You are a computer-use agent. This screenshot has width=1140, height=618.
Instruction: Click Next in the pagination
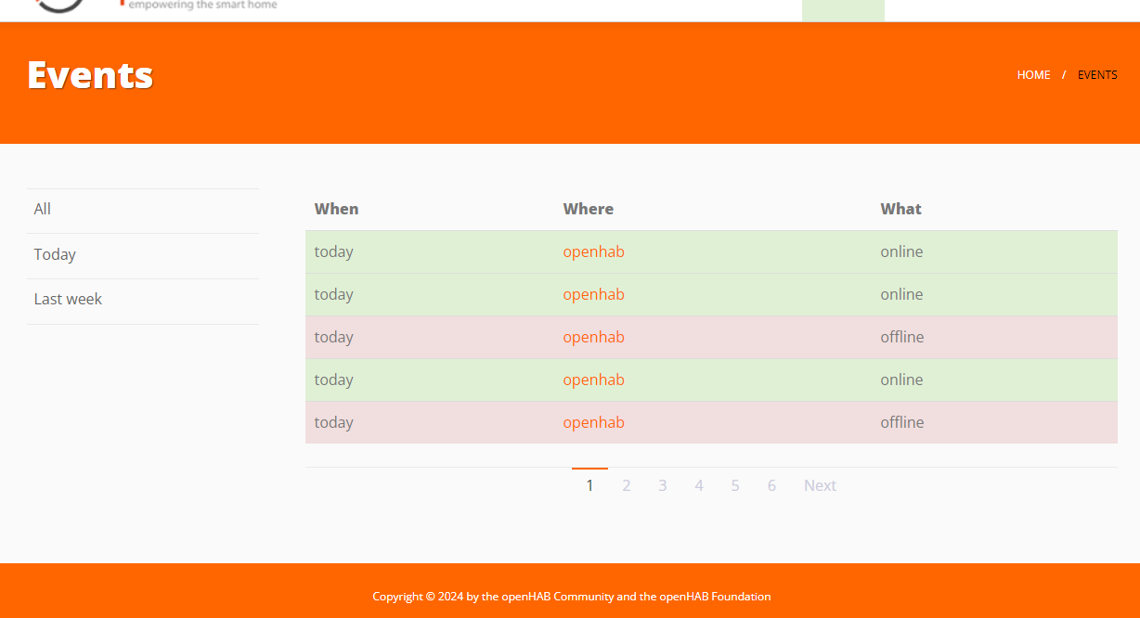coord(820,485)
